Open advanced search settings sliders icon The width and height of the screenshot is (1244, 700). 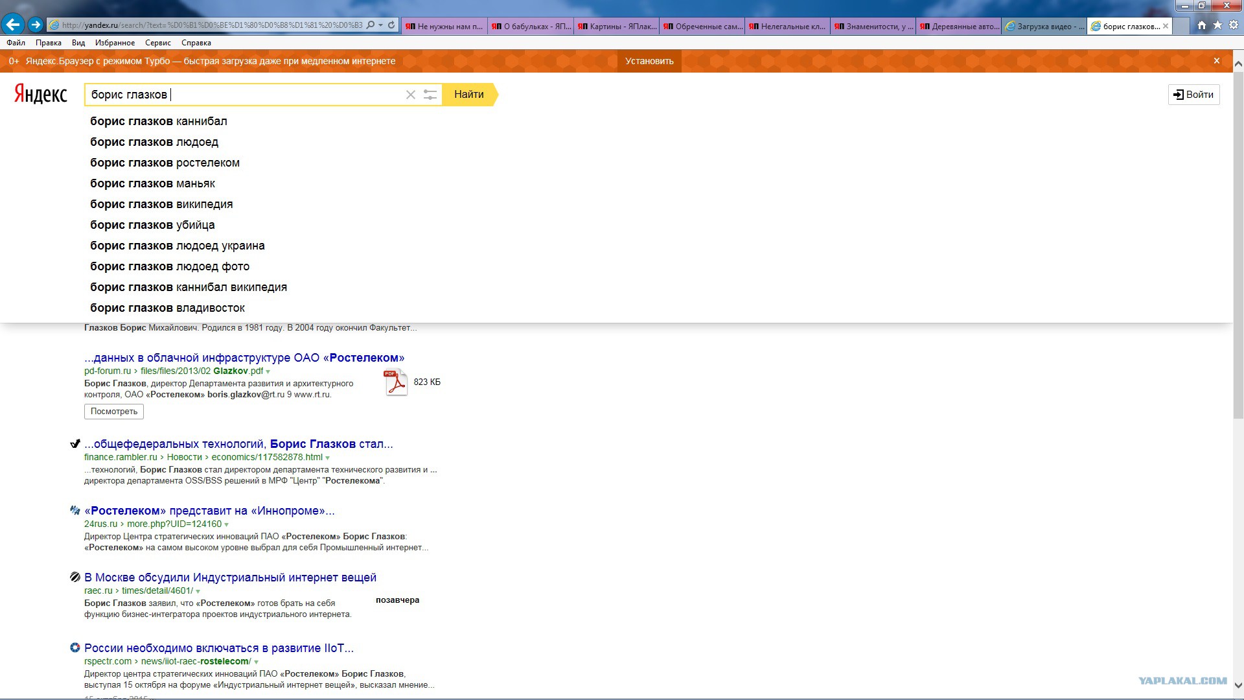coord(430,95)
